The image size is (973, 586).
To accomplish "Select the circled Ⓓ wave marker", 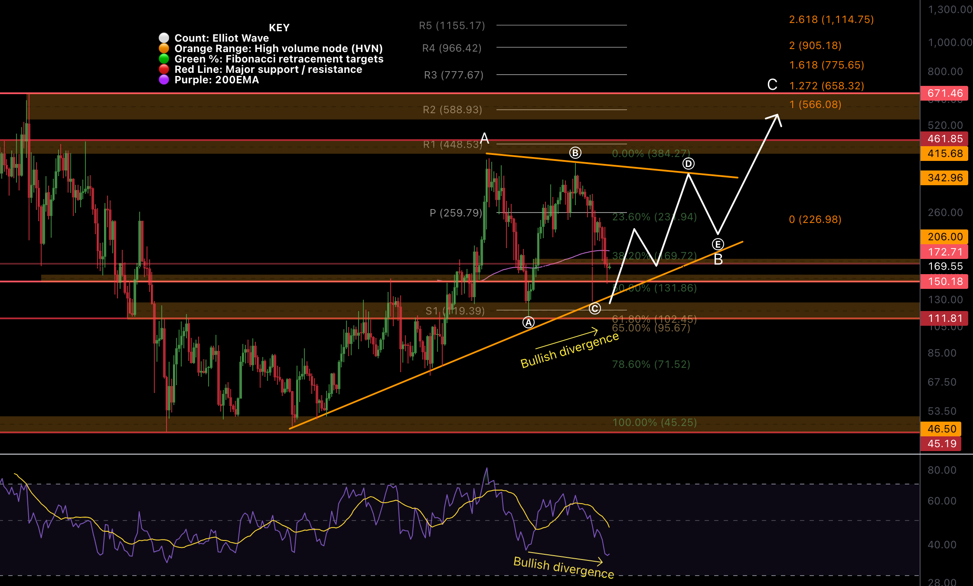I will (x=689, y=164).
